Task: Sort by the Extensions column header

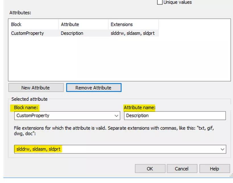Action: click(x=134, y=24)
